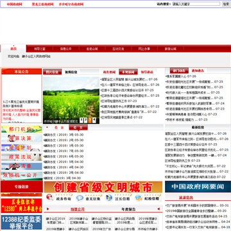Open the 黑龙江省政府网 top link
The height and width of the screenshot is (231, 231).
click(42, 4)
